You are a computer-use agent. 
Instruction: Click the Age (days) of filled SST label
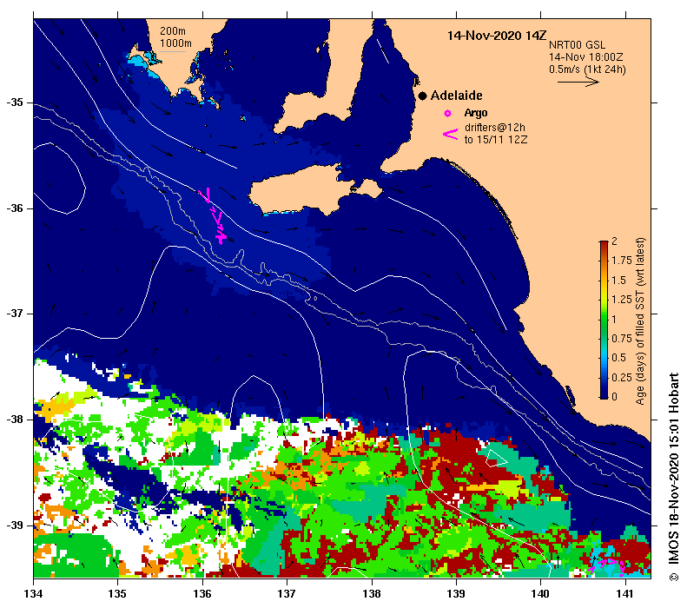(x=640, y=321)
